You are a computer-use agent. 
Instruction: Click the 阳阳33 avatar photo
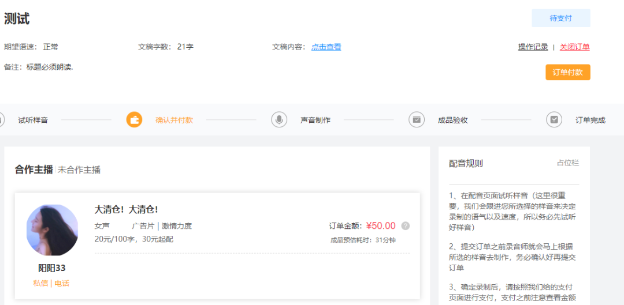coord(52,230)
